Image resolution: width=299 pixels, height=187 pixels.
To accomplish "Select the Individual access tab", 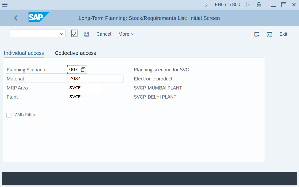I will (x=24, y=53).
